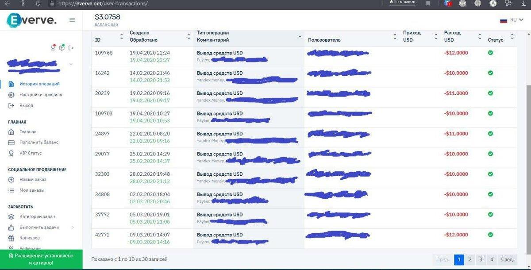Click the След. next page button
The width and height of the screenshot is (531, 270).
pos(507,260)
